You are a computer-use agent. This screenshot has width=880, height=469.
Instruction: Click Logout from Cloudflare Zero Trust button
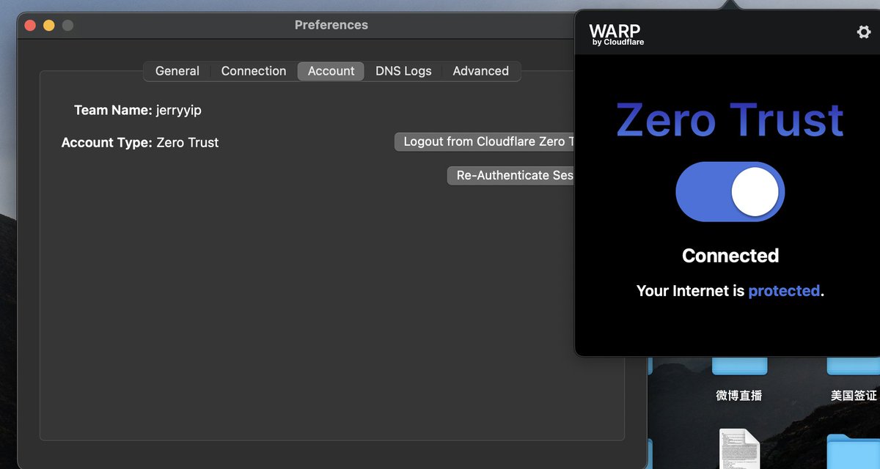pyautogui.click(x=485, y=141)
